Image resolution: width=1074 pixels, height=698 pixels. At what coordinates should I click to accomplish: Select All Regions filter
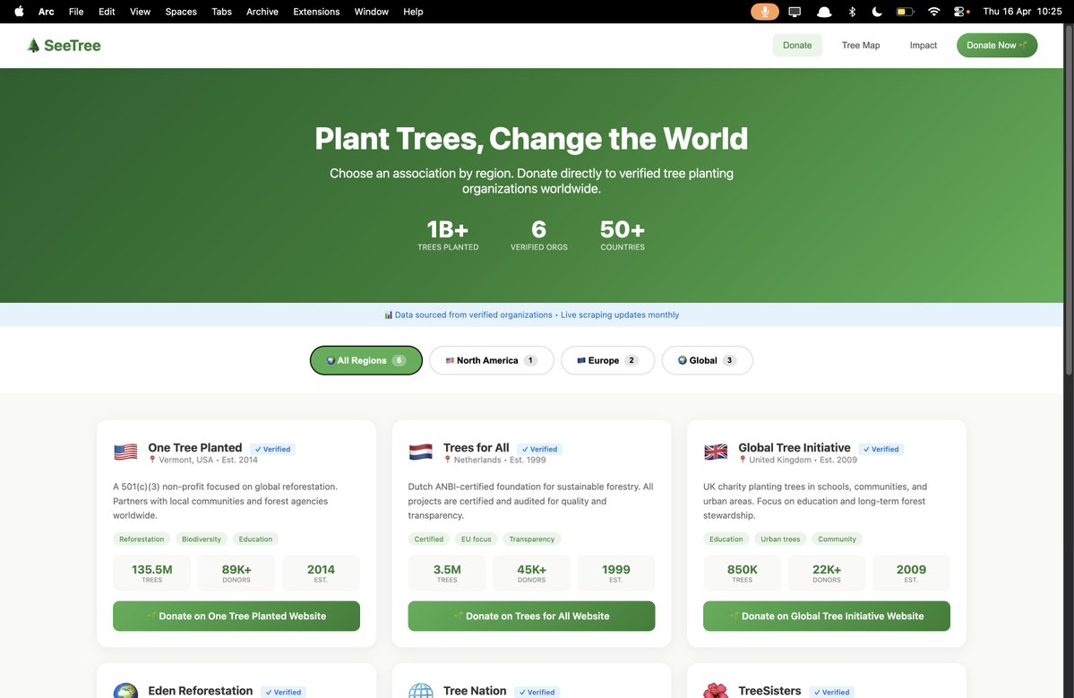pos(365,360)
